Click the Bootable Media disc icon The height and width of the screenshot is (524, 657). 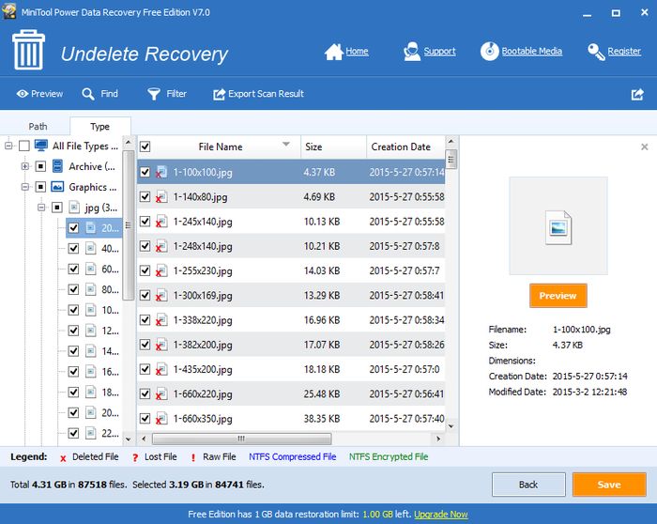pos(489,52)
